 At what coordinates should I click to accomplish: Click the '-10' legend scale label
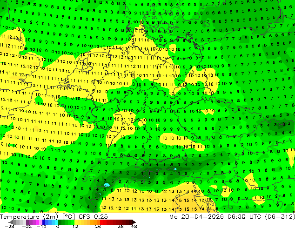(41, 226)
